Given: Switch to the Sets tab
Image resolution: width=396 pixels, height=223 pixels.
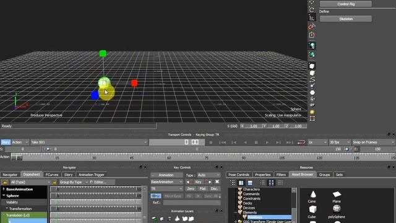Looking at the screenshot, I should 339,175.
